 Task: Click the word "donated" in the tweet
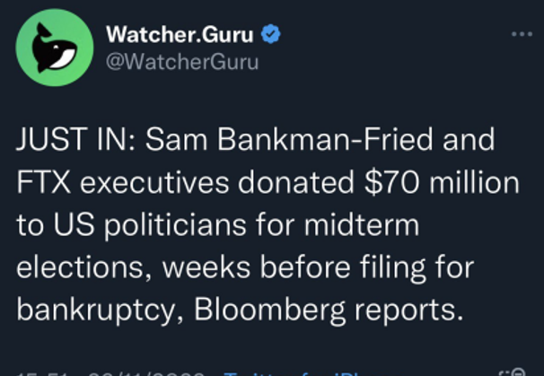click(296, 182)
